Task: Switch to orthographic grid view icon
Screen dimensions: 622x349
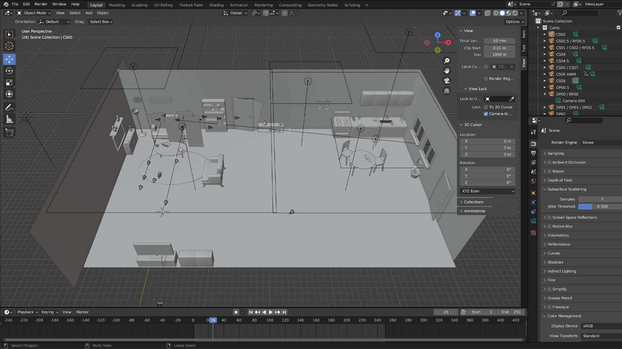Action: click(447, 91)
